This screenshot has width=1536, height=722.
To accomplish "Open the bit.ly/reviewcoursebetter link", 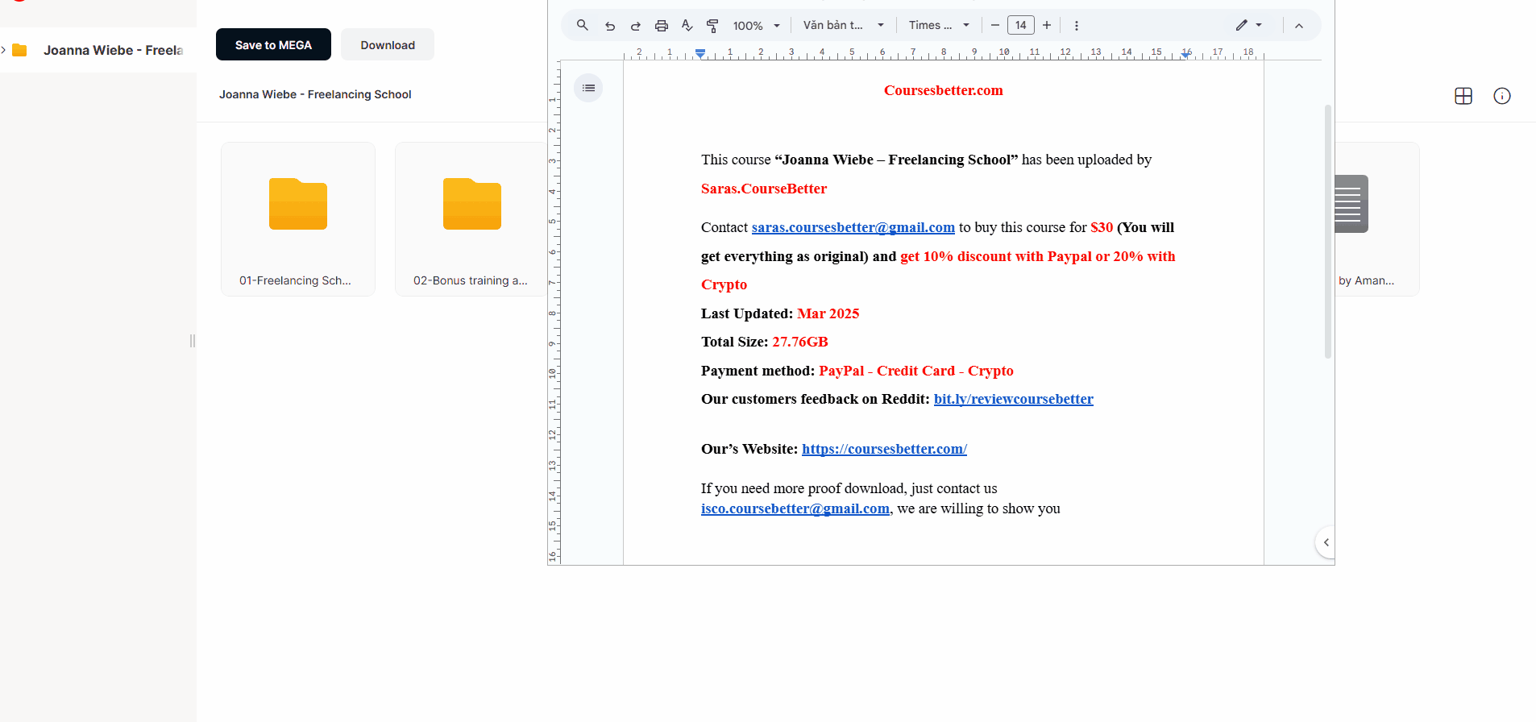I will point(1013,399).
